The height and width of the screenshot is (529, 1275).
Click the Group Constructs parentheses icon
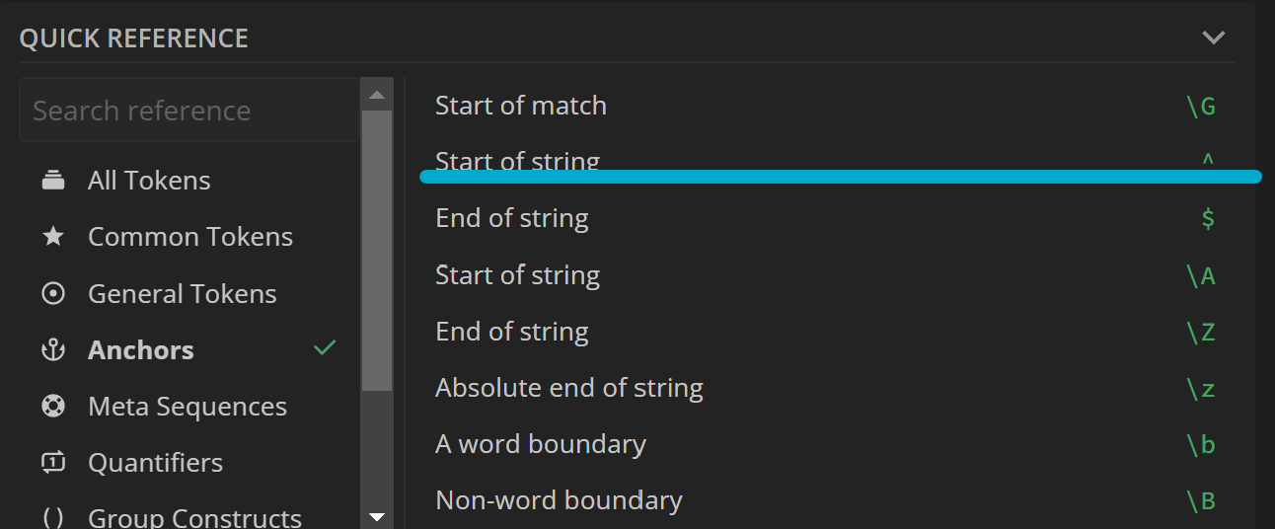(53, 518)
